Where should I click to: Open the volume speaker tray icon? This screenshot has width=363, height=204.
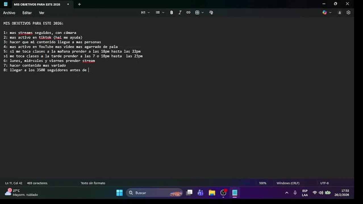321,193
